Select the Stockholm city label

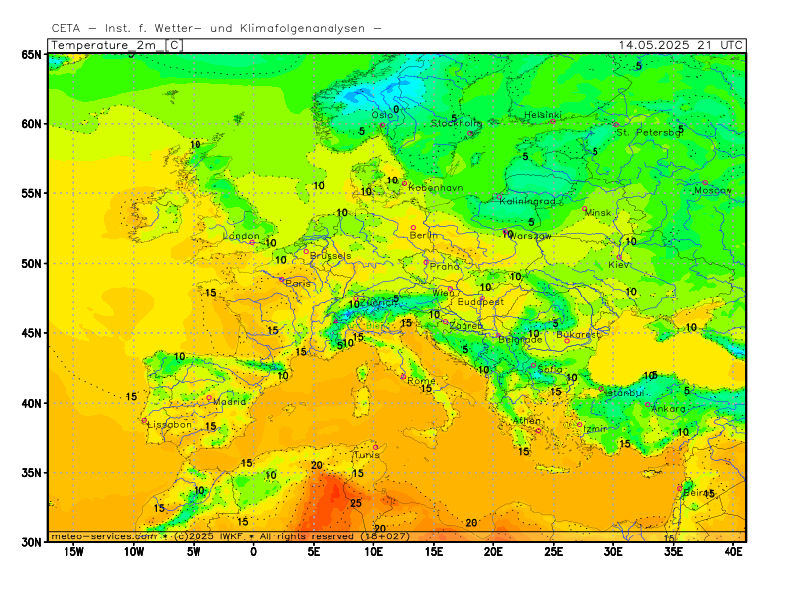[457, 123]
